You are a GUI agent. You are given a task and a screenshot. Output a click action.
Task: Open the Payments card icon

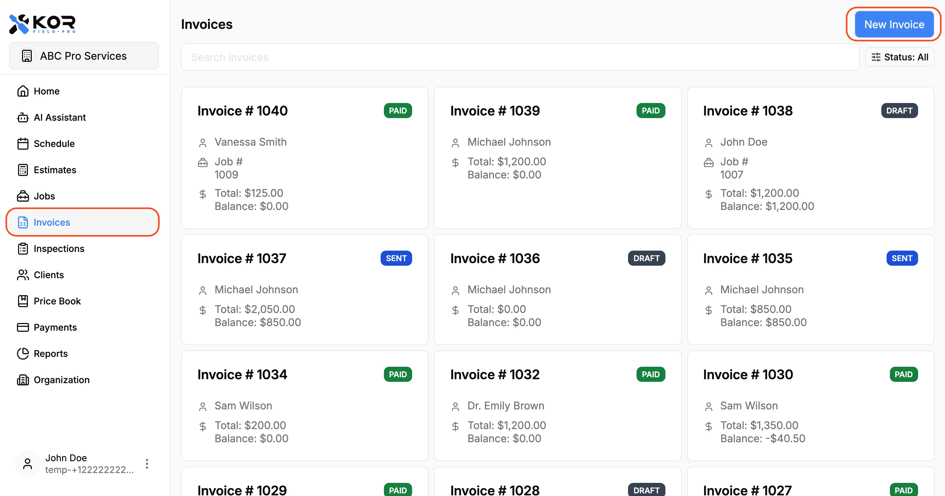coord(23,327)
